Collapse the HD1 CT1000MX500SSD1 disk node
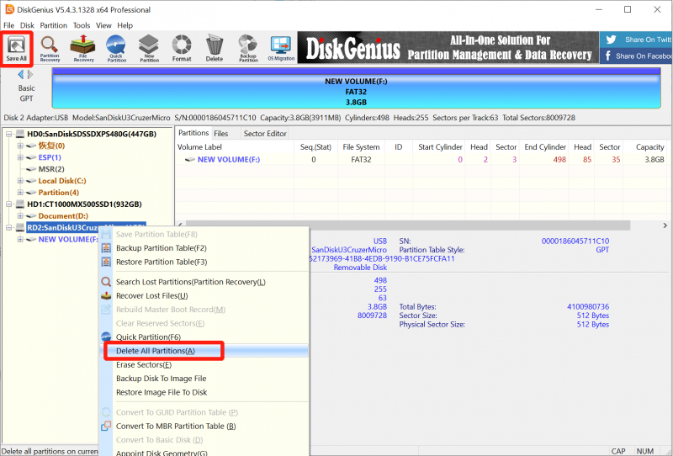 pyautogui.click(x=8, y=204)
